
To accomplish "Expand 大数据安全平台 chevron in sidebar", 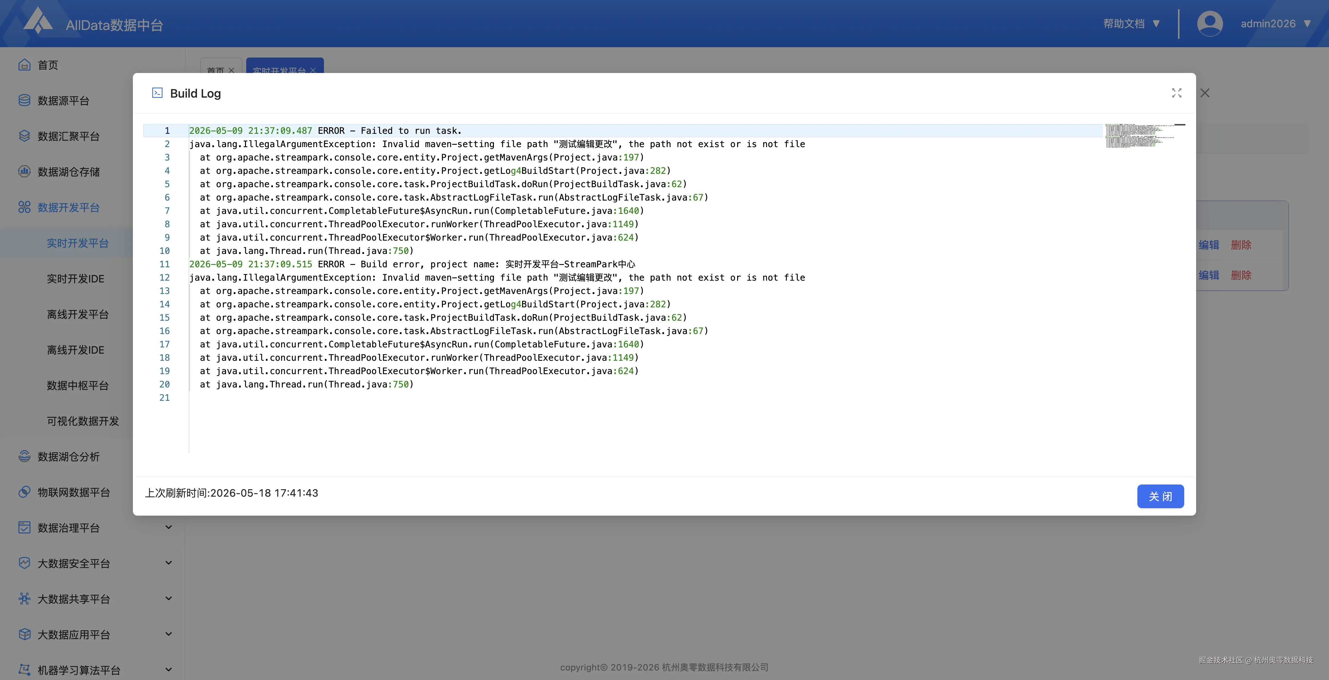I will click(x=168, y=563).
